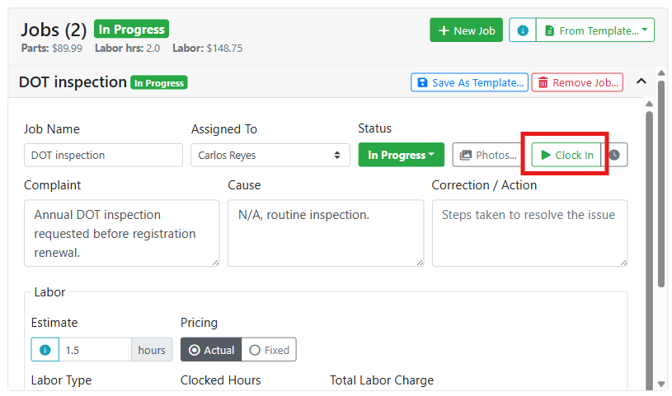Image resolution: width=672 pixels, height=396 pixels.
Task: Click Remove Job trash button
Action: 577,82
